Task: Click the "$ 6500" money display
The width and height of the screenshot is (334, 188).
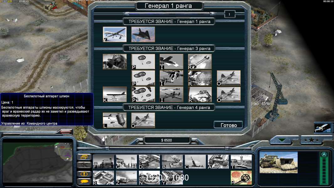Action: click(167, 140)
